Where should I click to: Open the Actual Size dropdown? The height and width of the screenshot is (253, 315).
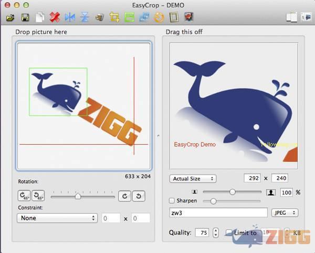(193, 179)
